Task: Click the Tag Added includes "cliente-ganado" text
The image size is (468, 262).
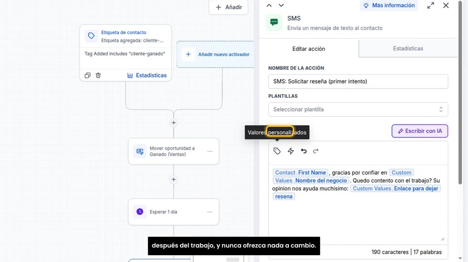Action: [x=125, y=54]
